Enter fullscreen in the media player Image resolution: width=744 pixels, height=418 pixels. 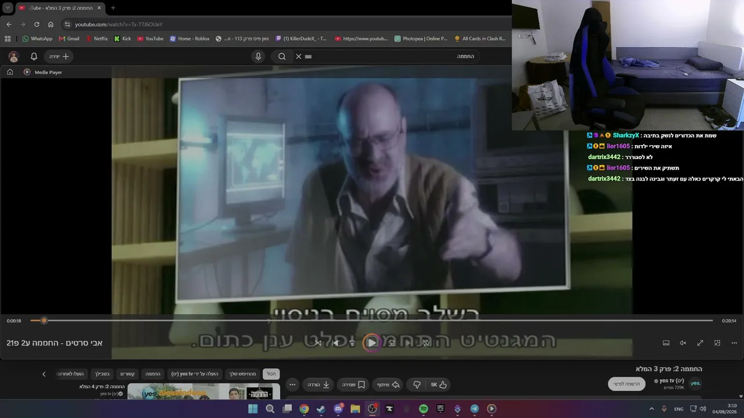point(700,343)
